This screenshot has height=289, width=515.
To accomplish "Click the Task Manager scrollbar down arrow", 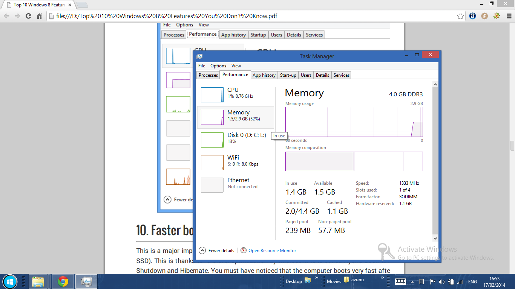I will pos(435,238).
